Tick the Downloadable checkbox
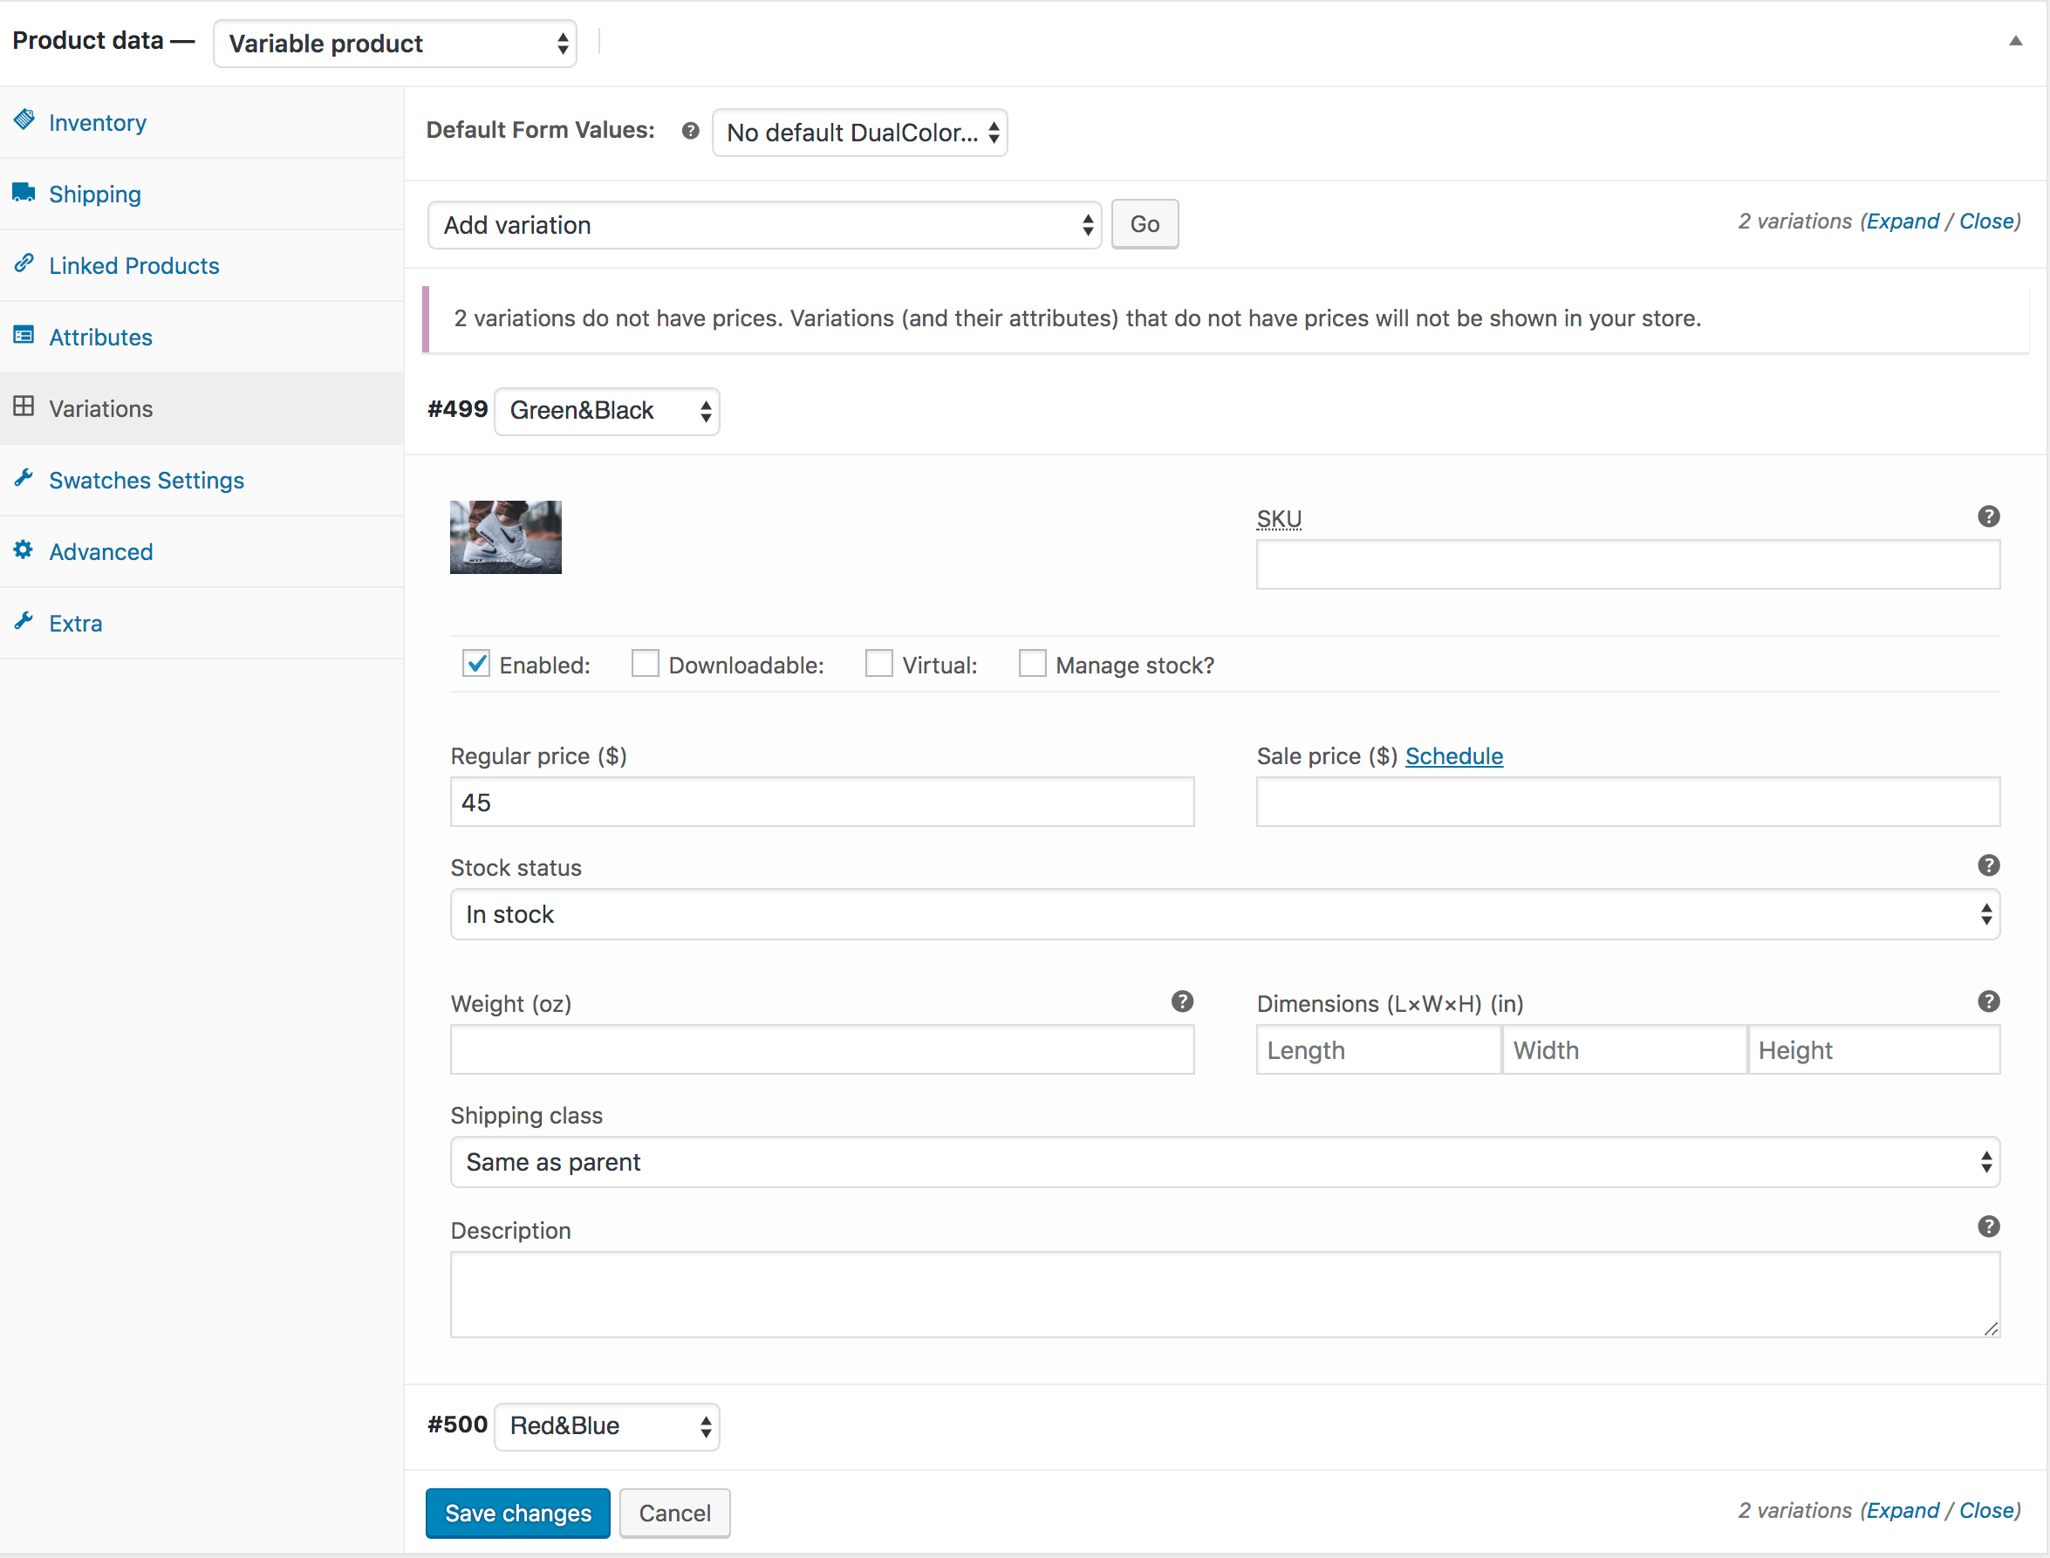2050x1558 pixels. click(x=645, y=664)
